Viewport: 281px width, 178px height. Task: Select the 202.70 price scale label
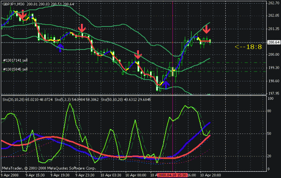(x=274, y=3)
